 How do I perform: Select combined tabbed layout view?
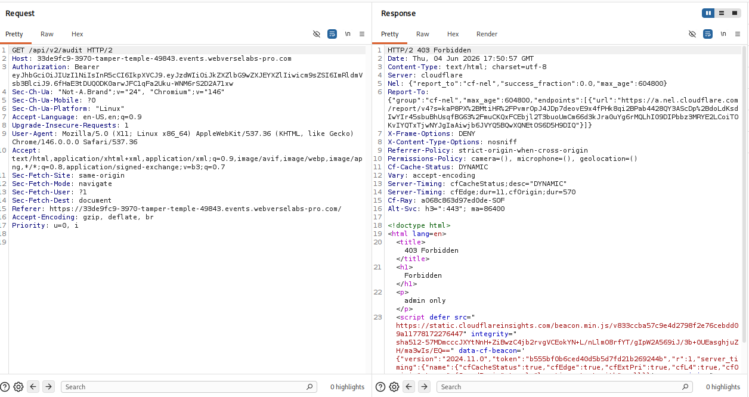point(735,13)
